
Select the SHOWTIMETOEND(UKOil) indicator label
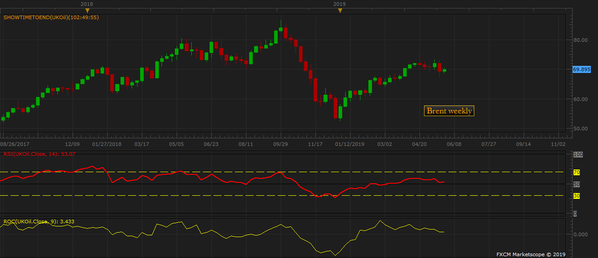(x=51, y=17)
